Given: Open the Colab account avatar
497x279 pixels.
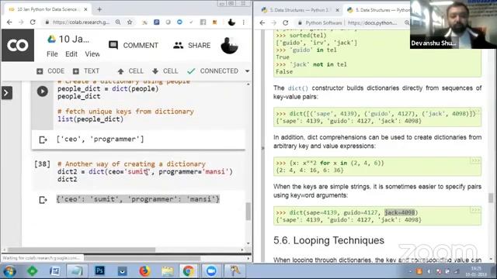Looking at the screenshot, I should 229,45.
